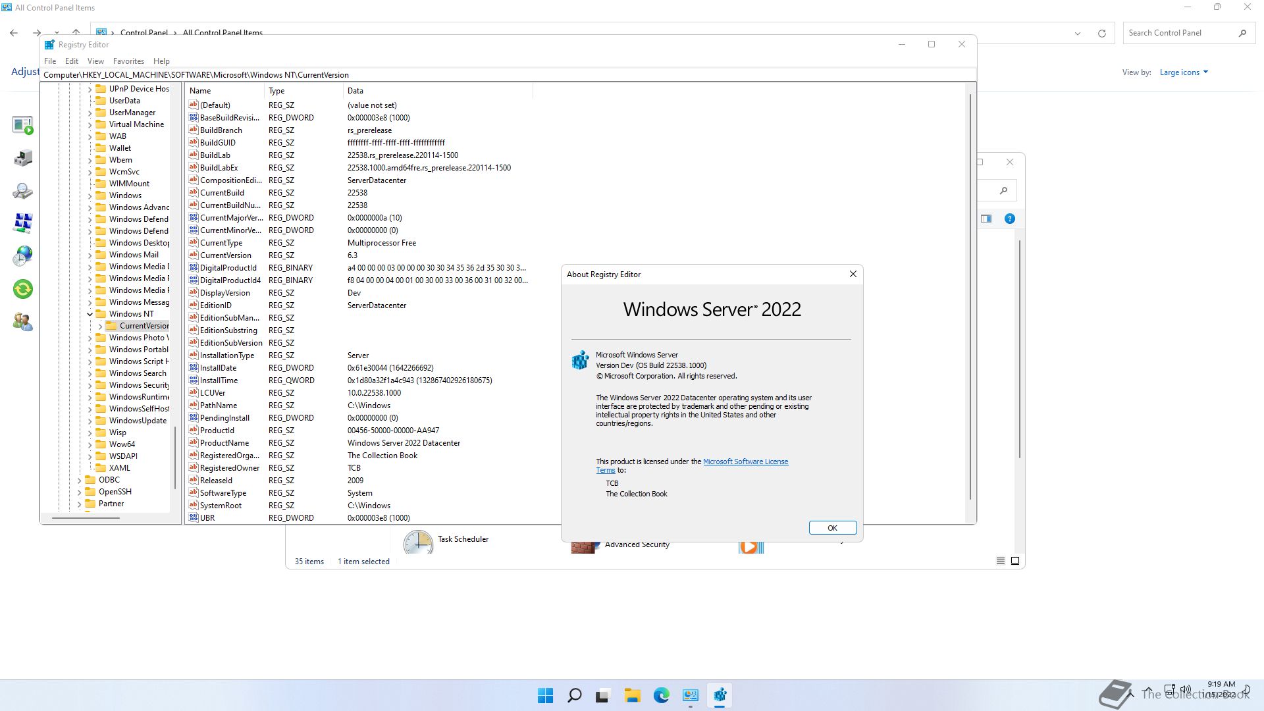This screenshot has height=711, width=1264.
Task: Click the registry tree vertical scrollbar
Action: pos(174,458)
